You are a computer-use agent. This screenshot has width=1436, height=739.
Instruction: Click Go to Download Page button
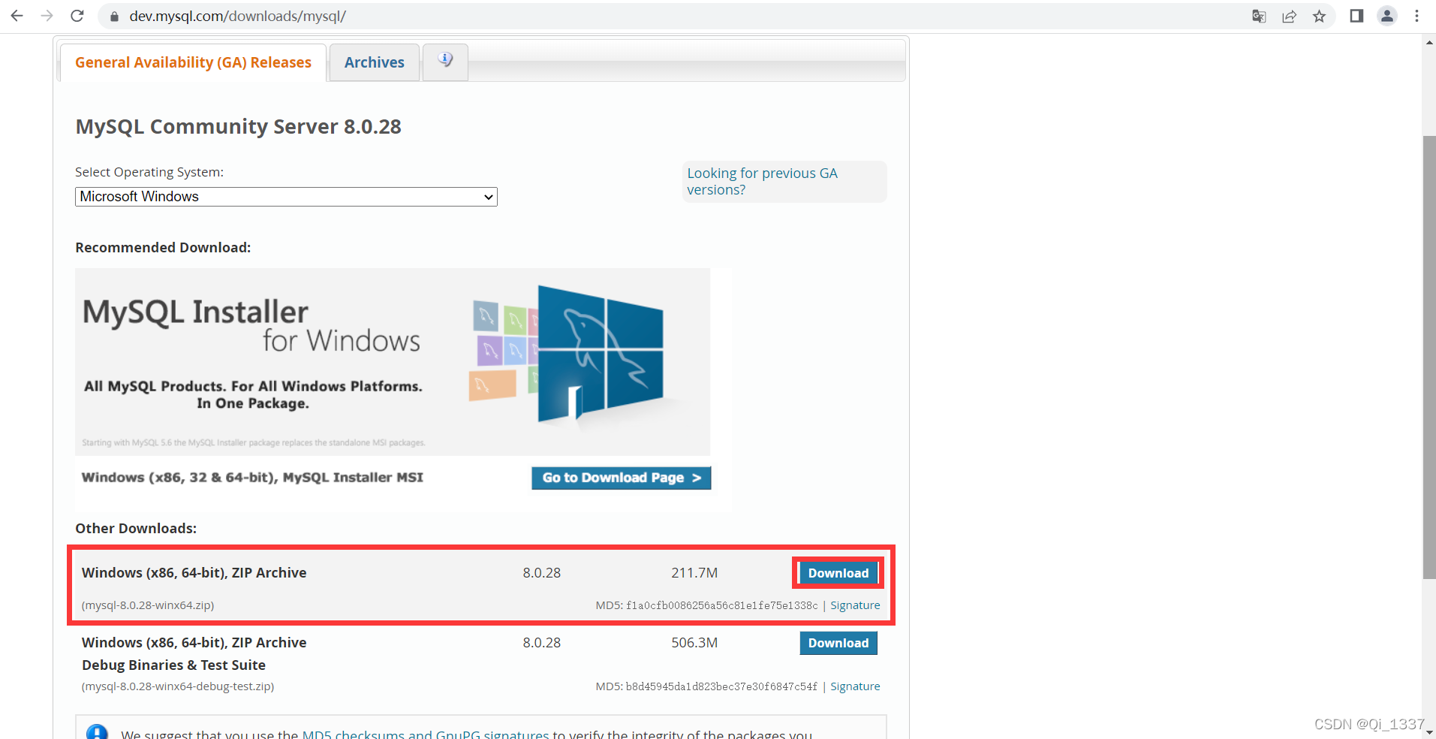(x=622, y=478)
